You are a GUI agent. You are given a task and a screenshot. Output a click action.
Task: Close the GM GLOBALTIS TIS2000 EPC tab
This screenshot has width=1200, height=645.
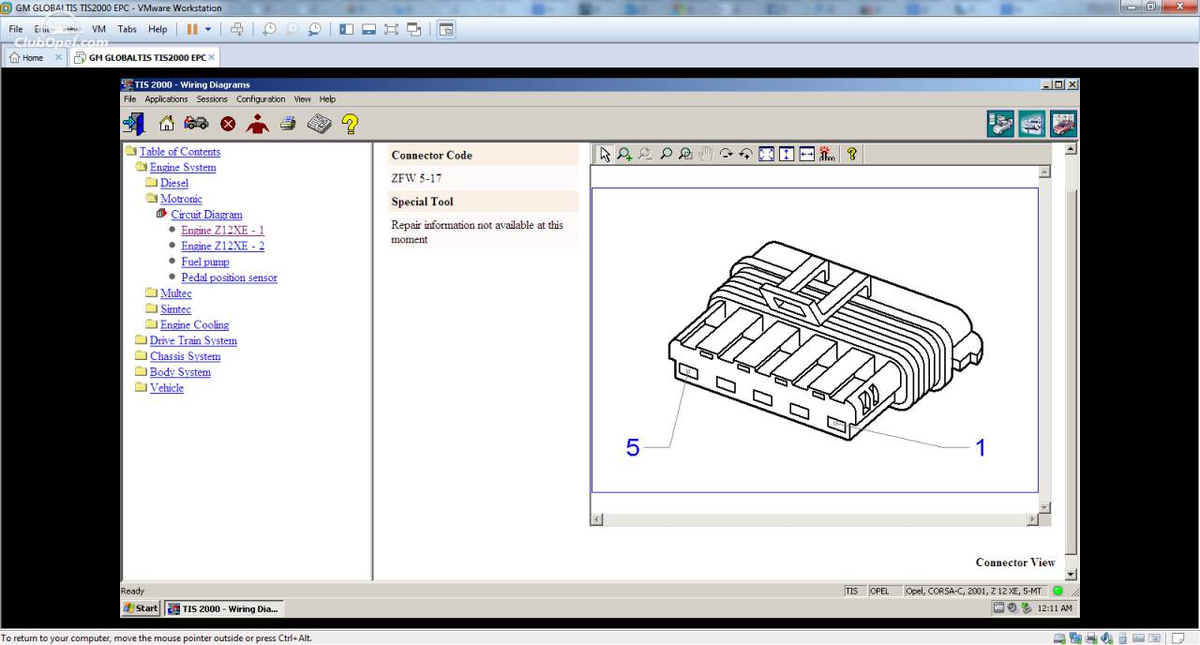pyautogui.click(x=211, y=57)
